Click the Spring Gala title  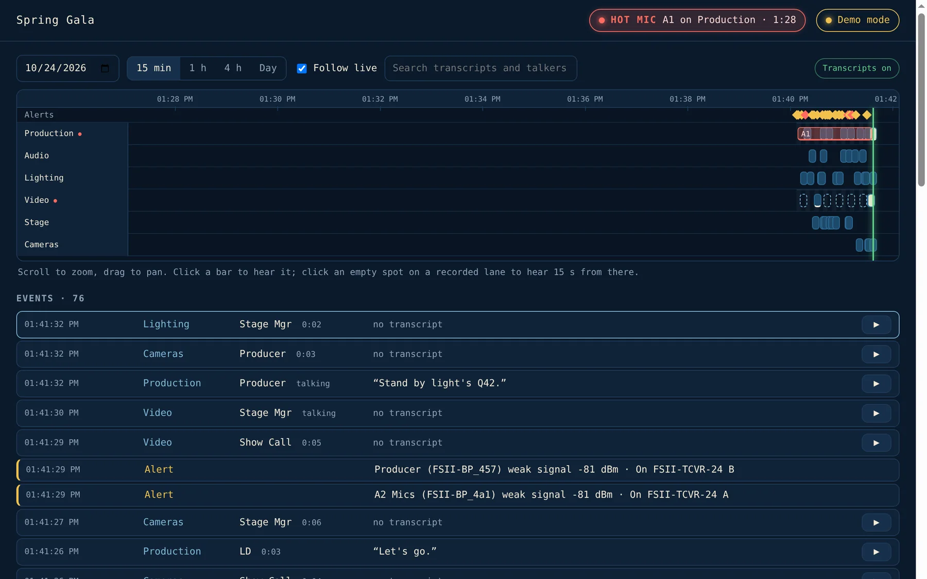tap(55, 20)
